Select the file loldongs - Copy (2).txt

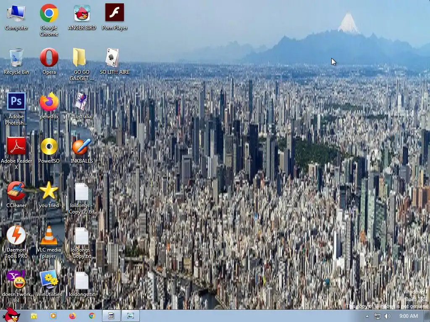pos(82,198)
